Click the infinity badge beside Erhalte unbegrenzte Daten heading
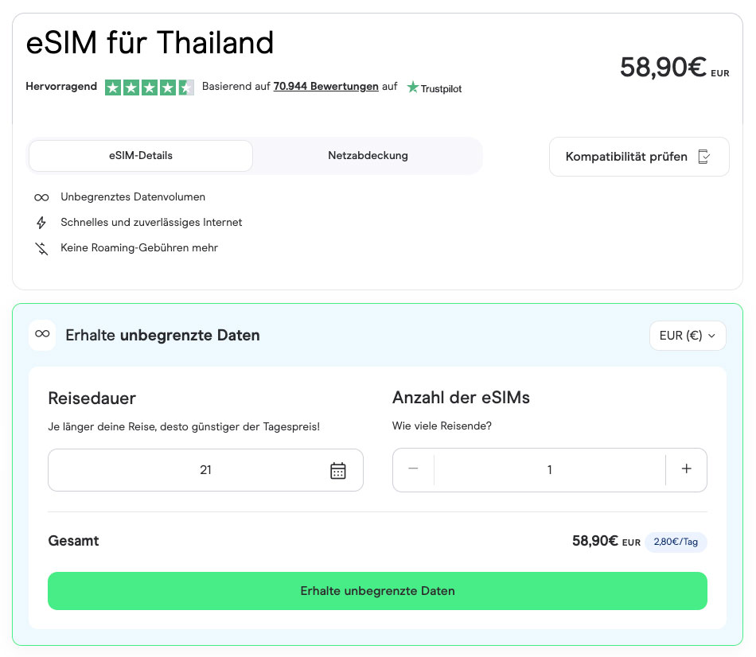The height and width of the screenshot is (657, 756). 42,335
